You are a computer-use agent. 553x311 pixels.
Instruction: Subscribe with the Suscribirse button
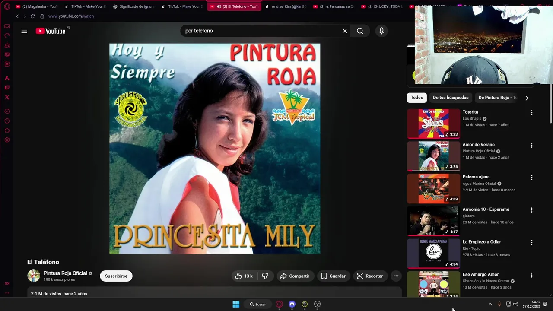coord(116,276)
